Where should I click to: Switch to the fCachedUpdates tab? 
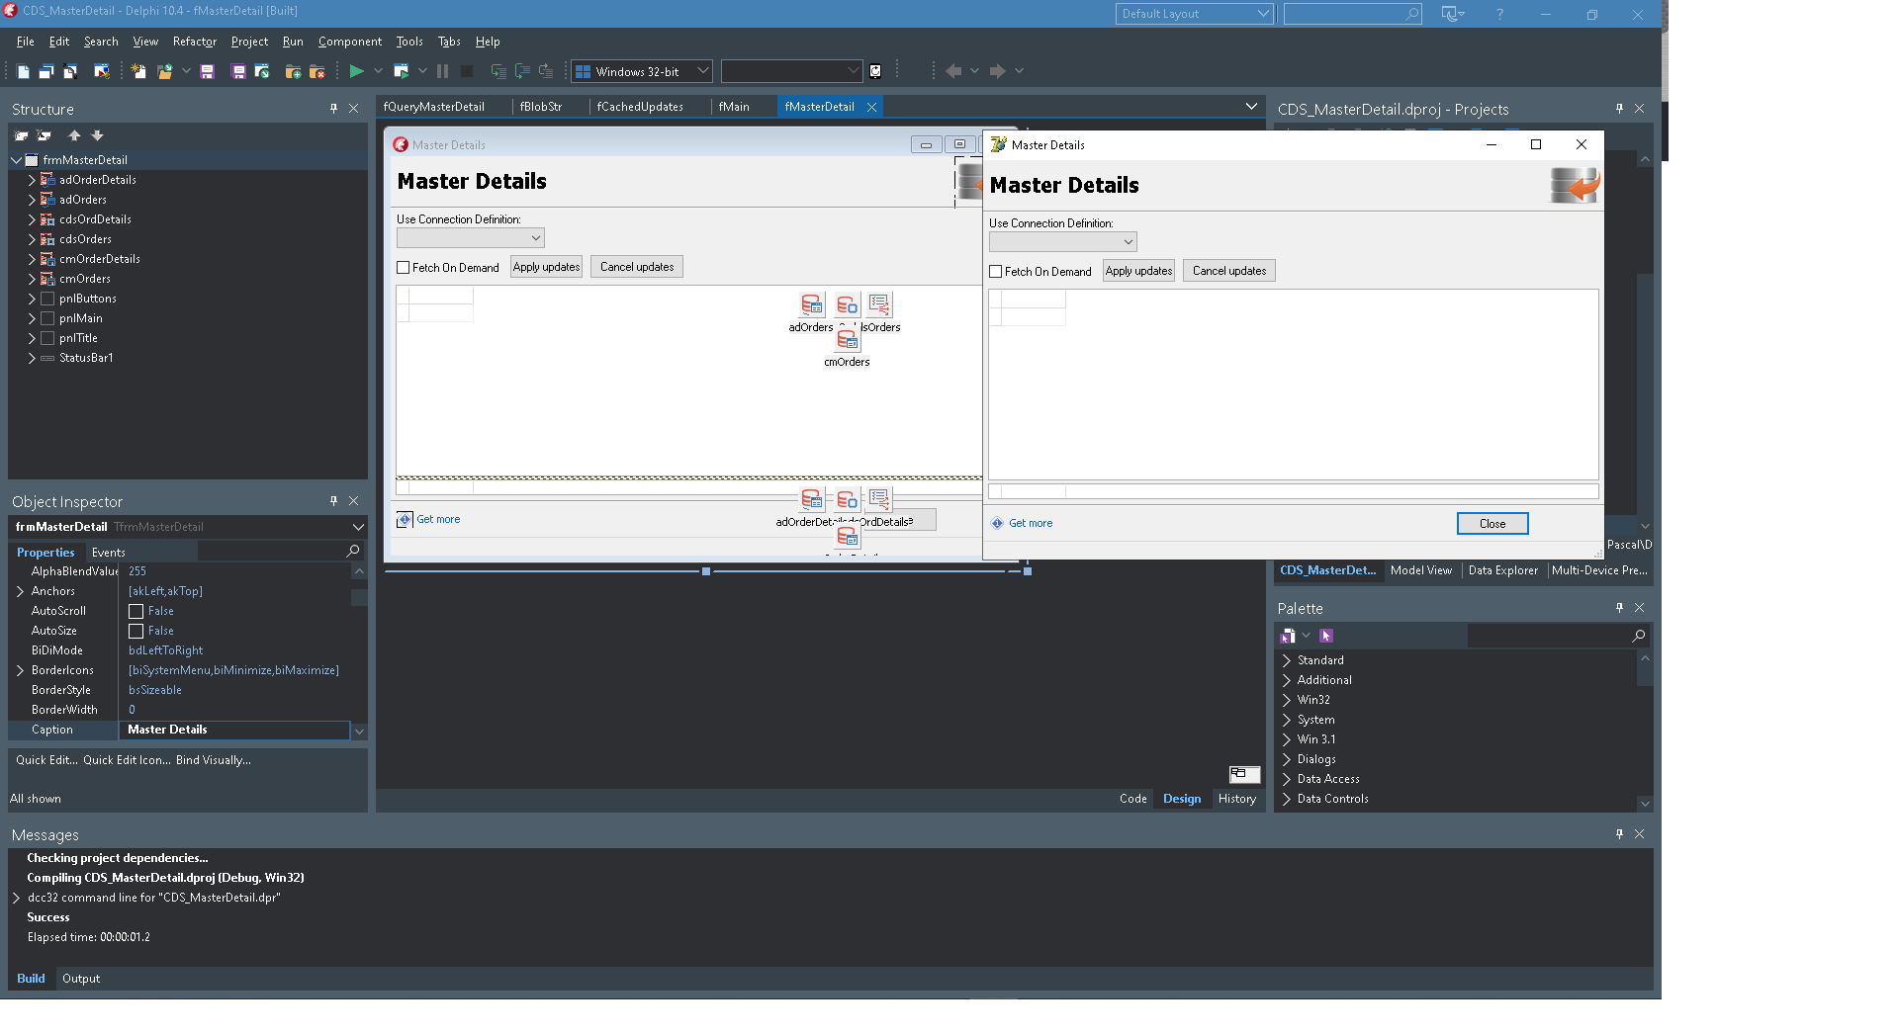[x=640, y=107]
